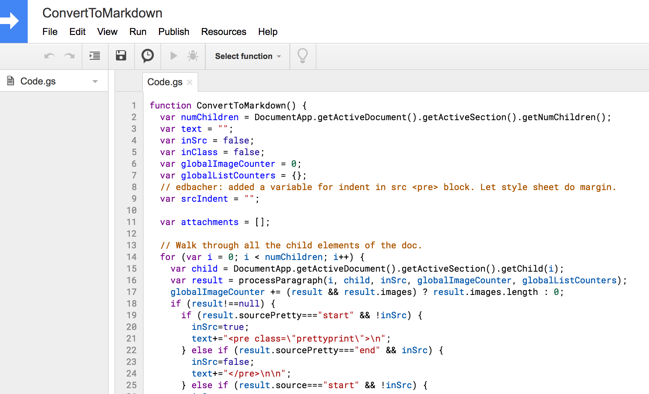
Task: Open current project's triggers clock icon
Action: (147, 56)
